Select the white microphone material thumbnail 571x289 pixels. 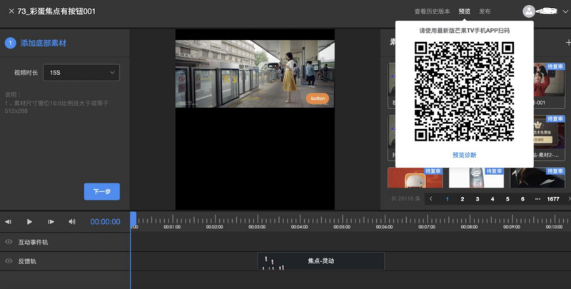coord(476,178)
